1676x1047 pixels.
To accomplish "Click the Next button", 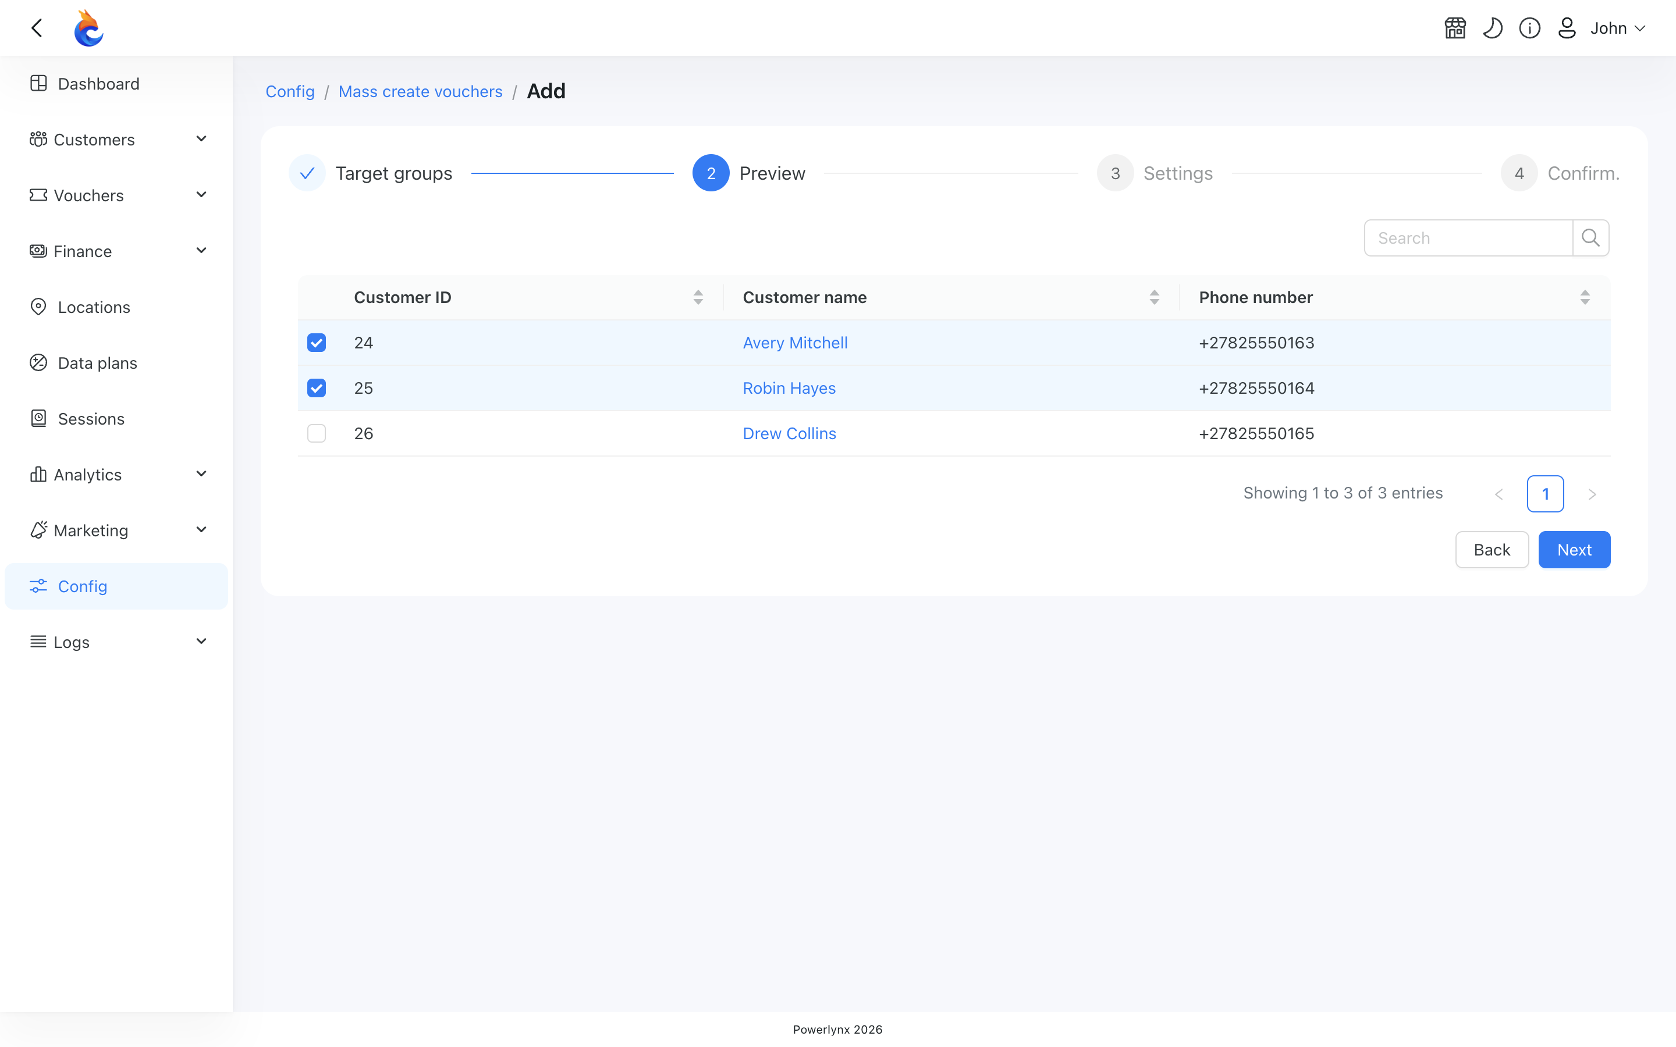I will tap(1574, 550).
